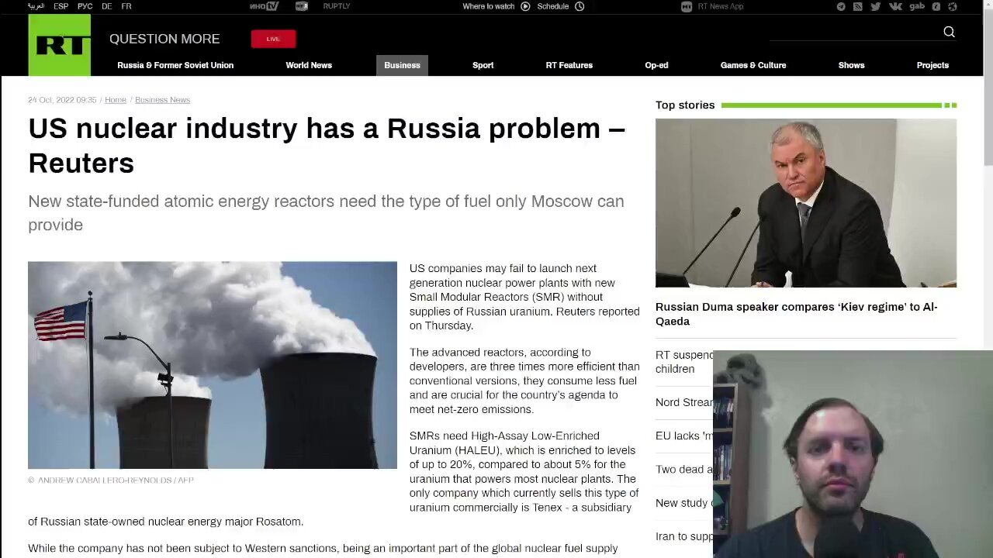Screen dimensions: 993x558
Task: Open the Op-ed section
Action: [656, 65]
